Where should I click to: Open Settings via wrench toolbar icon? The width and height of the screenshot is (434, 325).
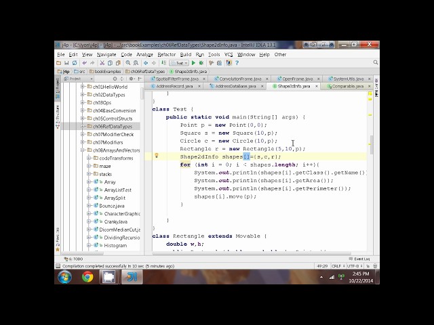[x=211, y=63]
